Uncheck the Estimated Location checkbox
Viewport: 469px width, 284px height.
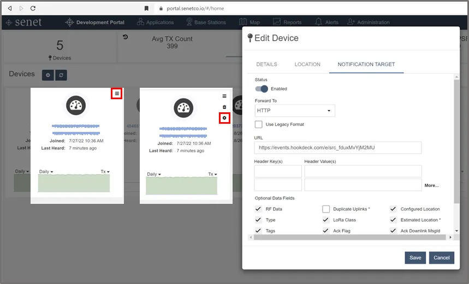[x=393, y=220]
